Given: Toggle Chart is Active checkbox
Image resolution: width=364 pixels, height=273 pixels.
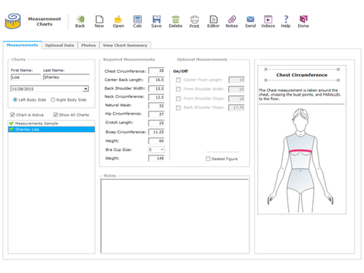Looking at the screenshot, I should (13, 115).
